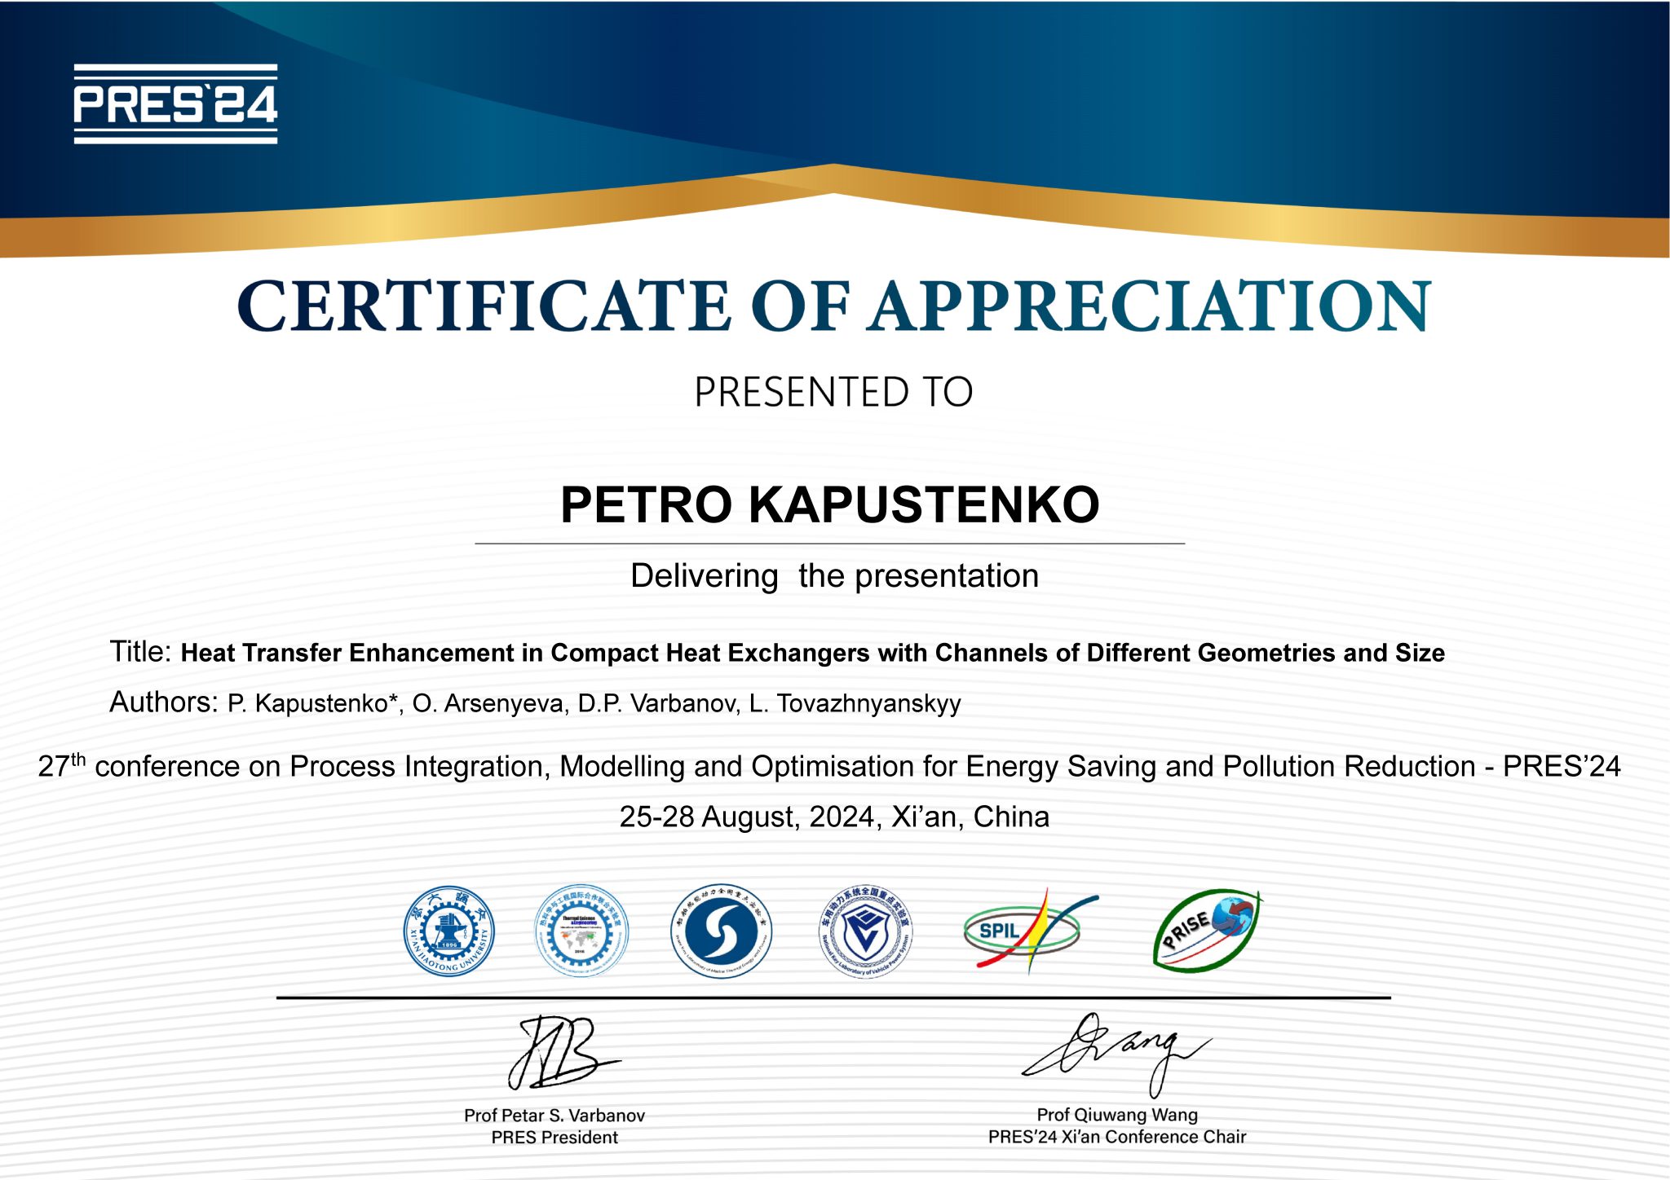The height and width of the screenshot is (1180, 1670).
Task: Click the Thermal Science gear-shaped logo
Action: [581, 931]
